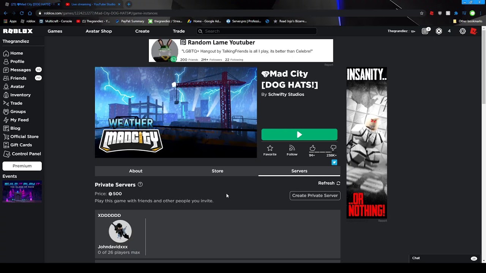
Task: Click the Official Store cart icon
Action: point(6,136)
